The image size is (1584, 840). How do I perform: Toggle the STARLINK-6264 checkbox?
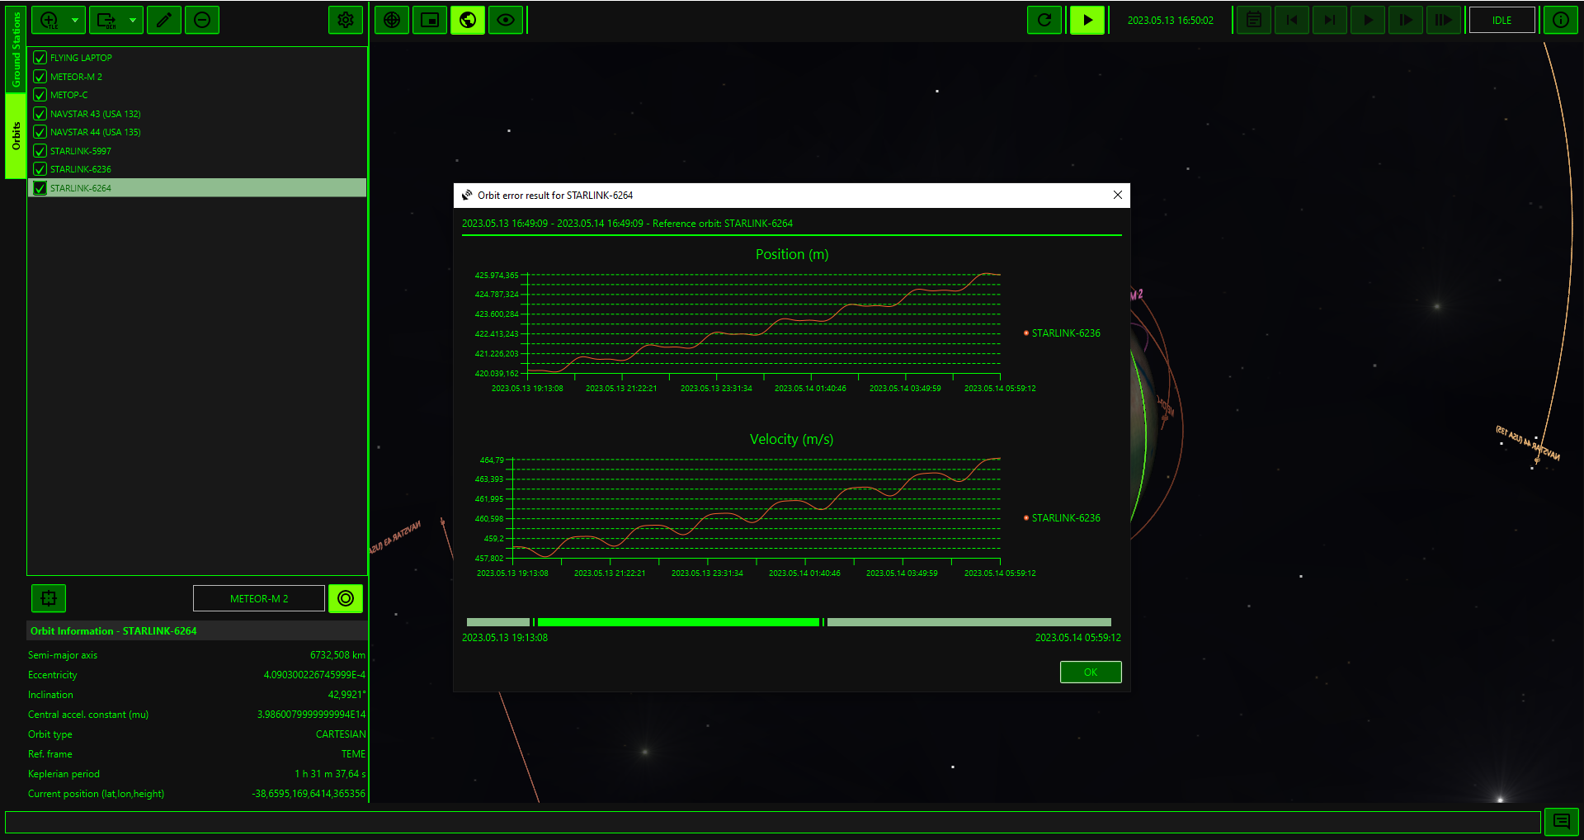point(40,188)
